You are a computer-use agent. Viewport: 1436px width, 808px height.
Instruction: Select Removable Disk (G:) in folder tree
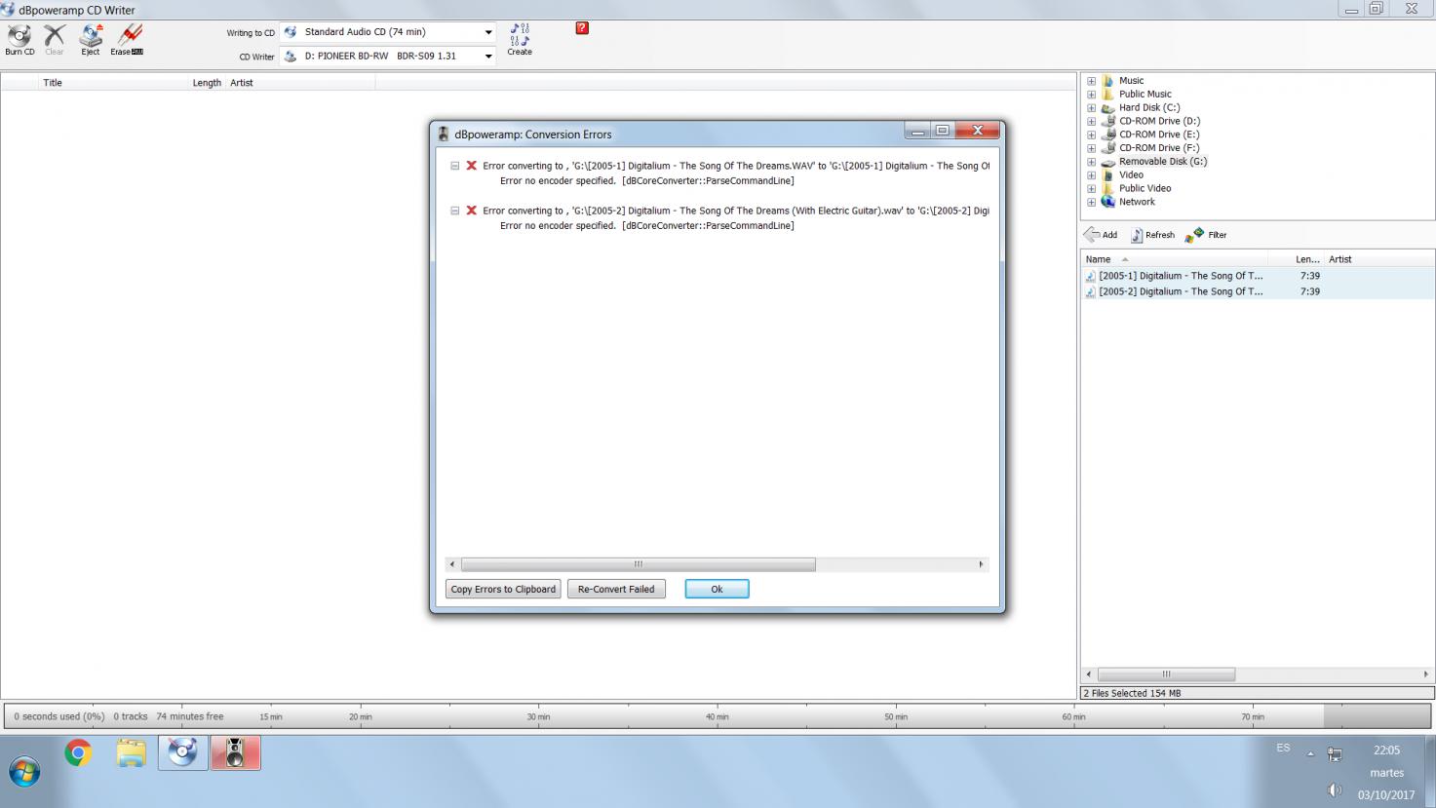[x=1162, y=162]
